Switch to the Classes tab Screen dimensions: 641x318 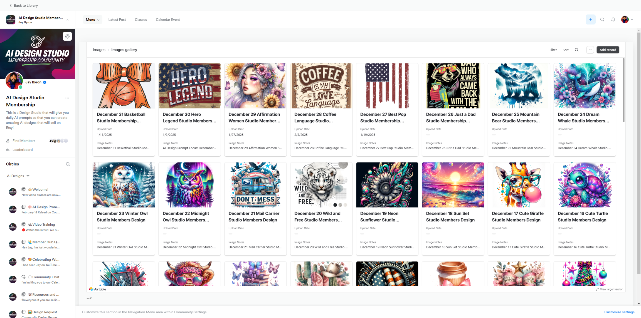[140, 19]
